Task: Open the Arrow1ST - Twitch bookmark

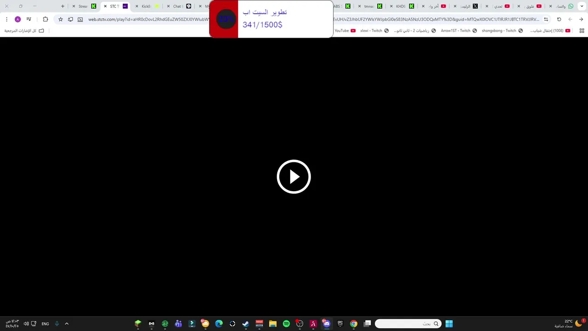Action: coord(459,31)
